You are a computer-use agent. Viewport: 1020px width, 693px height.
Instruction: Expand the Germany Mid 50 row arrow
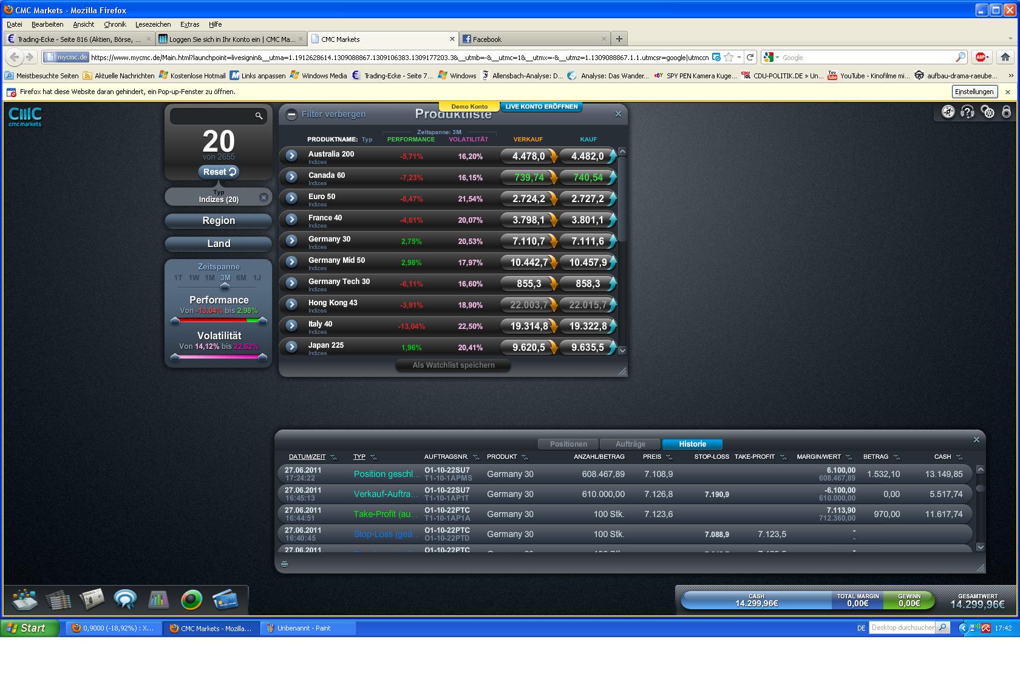point(291,262)
